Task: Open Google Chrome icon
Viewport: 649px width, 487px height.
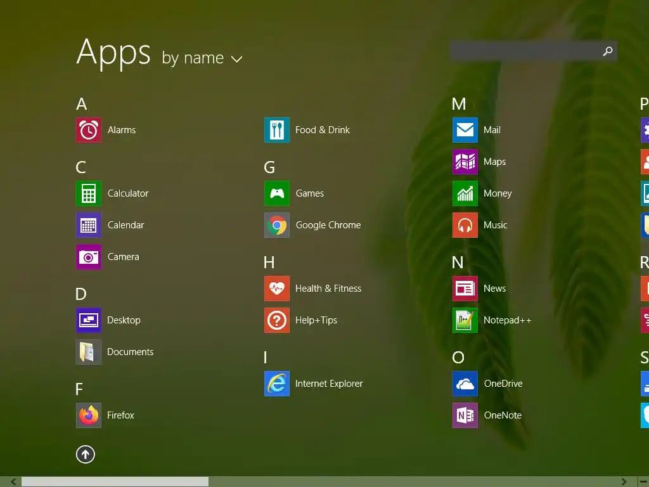Action: (277, 225)
